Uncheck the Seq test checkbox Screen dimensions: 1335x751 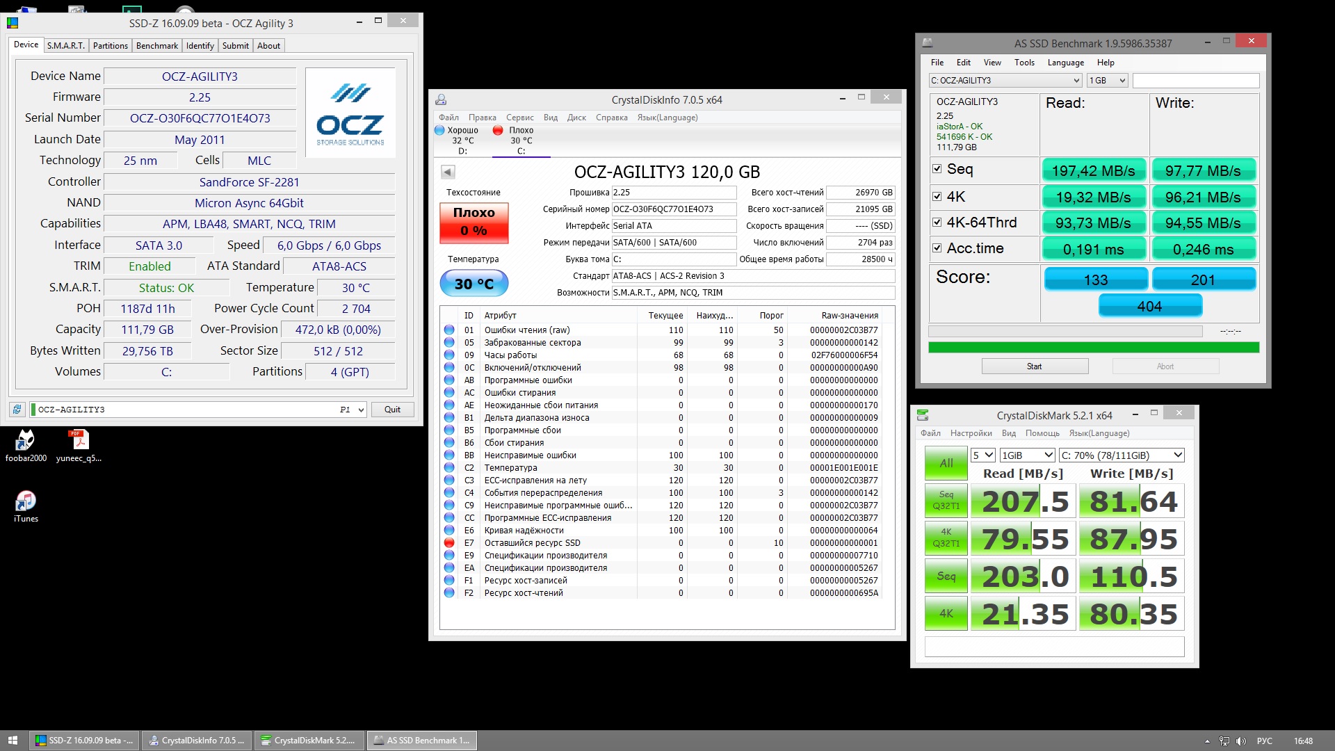pyautogui.click(x=937, y=169)
